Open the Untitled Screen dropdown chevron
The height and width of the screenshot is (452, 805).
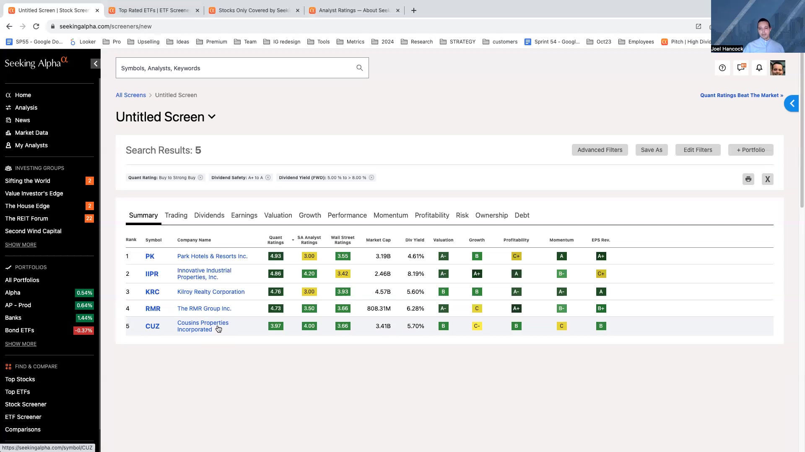click(212, 117)
